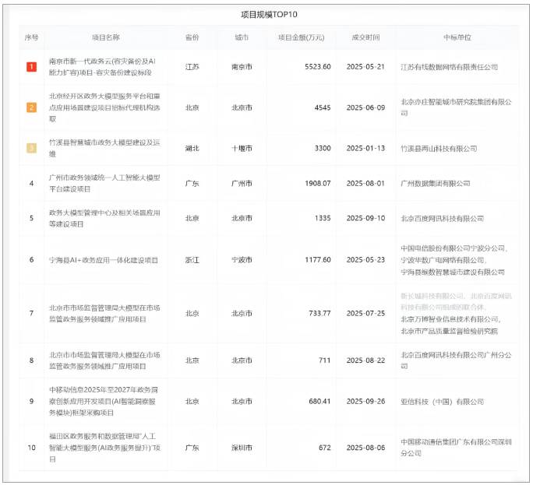Screen dimensions: 533x485
Task: Click city 十堰市
Action: point(242,149)
